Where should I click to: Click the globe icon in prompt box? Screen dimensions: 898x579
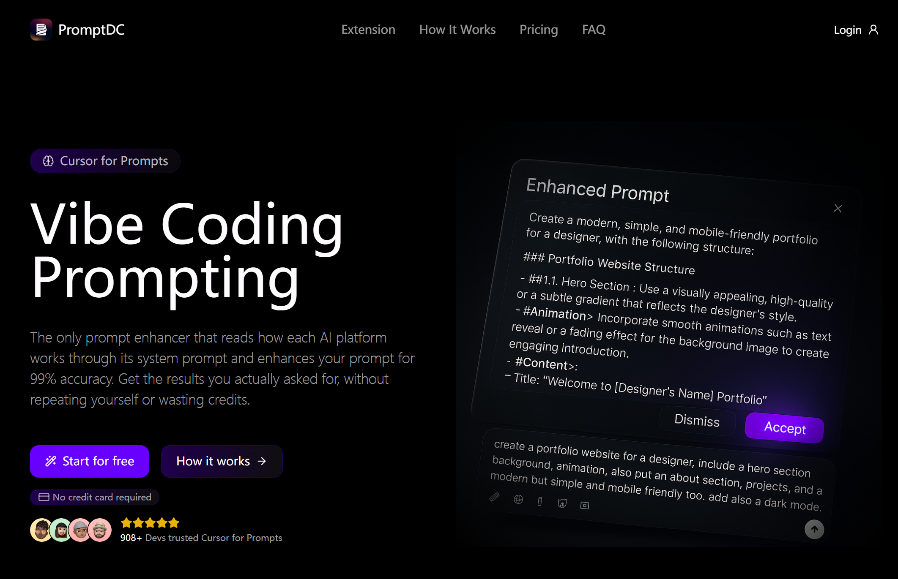(518, 500)
